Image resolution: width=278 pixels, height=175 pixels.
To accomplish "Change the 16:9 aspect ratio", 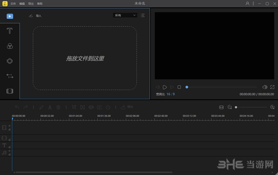I will pos(171,94).
